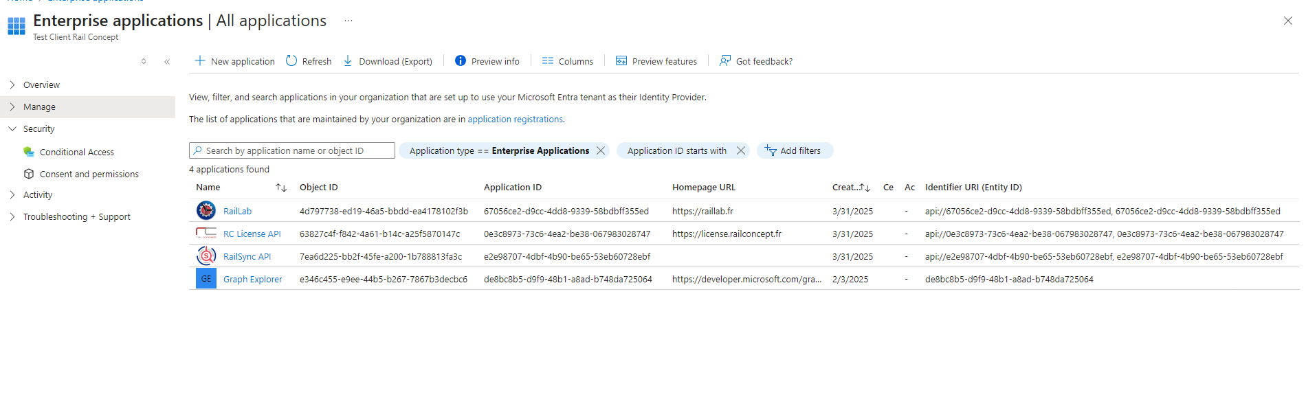Viewport: 1306px width, 406px height.
Task: Remove the Application type filter
Action: 601,150
